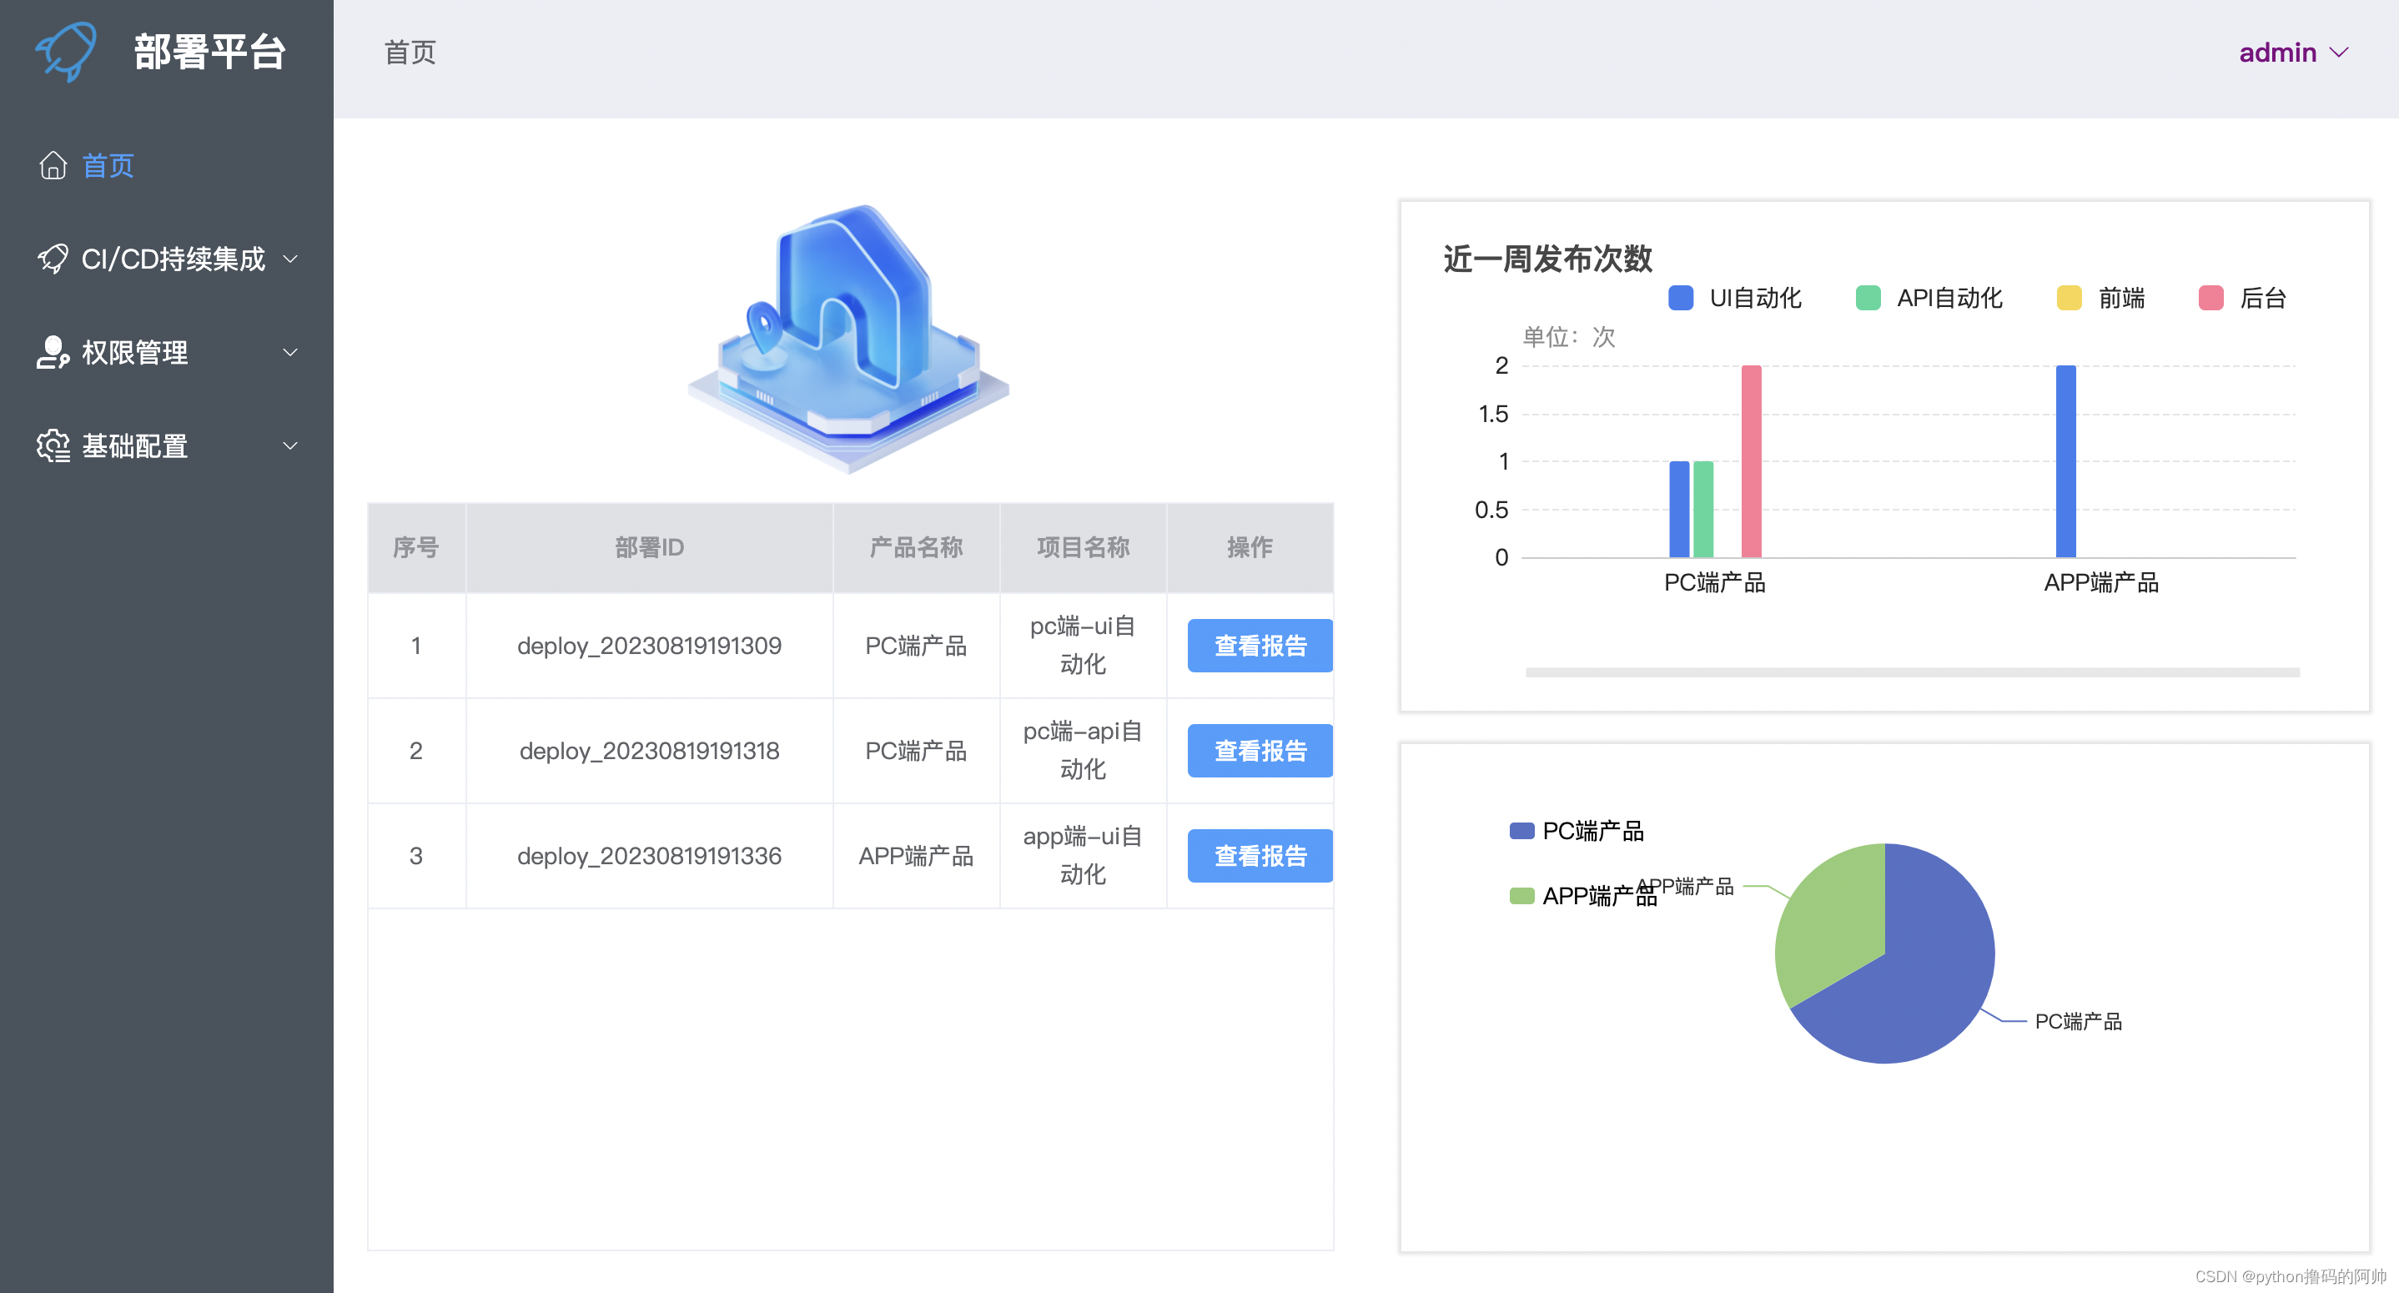Click the gear icon for 基础配置
2399x1293 pixels.
(53, 446)
